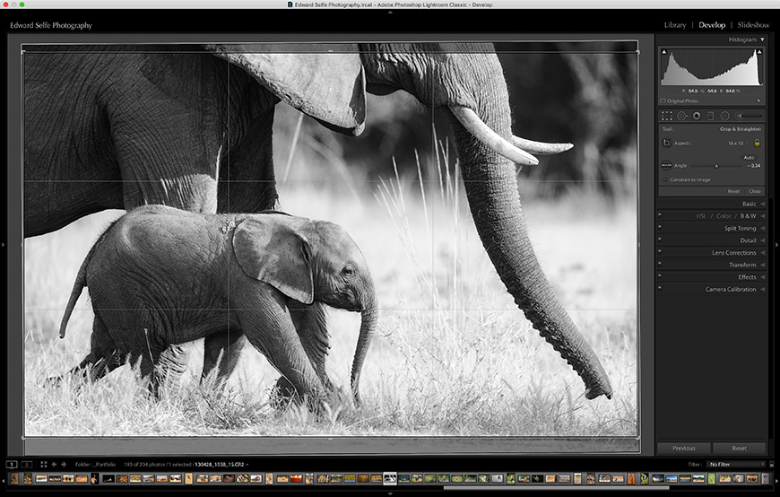The height and width of the screenshot is (497, 780).
Task: Hide the filmstrip via bottom arrow
Action: (390, 494)
